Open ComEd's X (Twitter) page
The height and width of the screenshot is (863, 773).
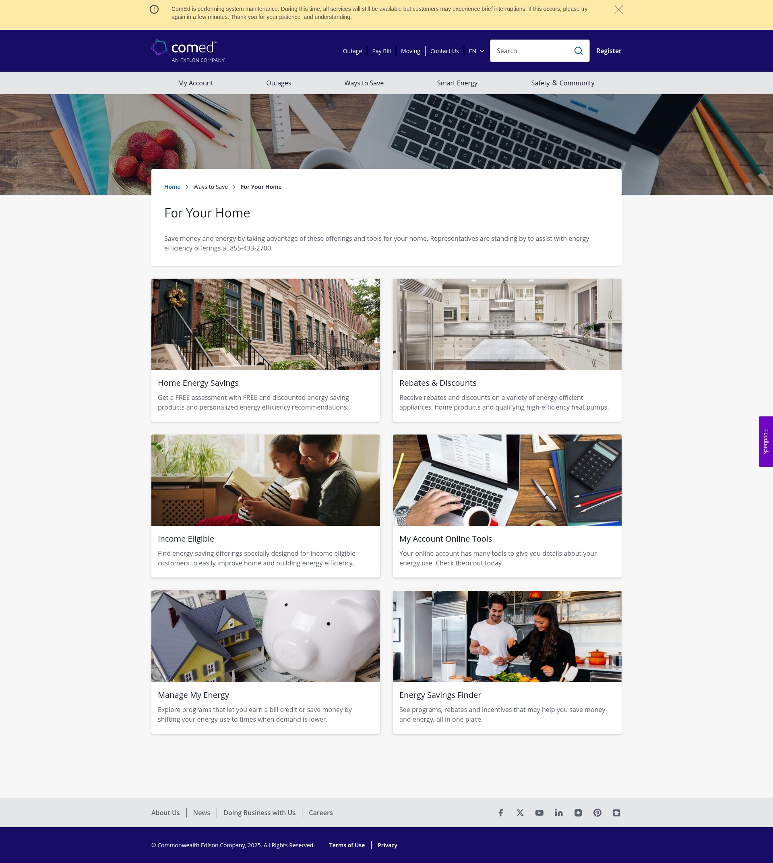click(520, 812)
